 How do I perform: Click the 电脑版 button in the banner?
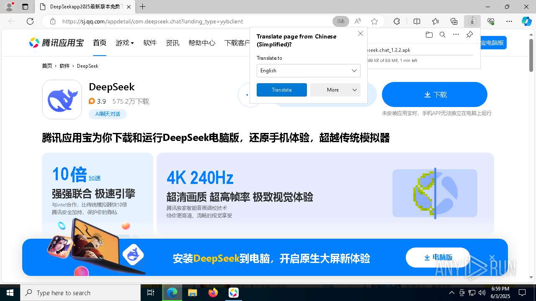[x=438, y=257]
